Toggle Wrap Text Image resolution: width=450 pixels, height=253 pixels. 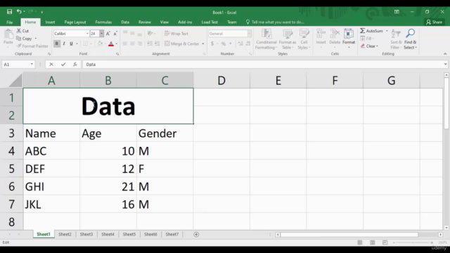176,34
